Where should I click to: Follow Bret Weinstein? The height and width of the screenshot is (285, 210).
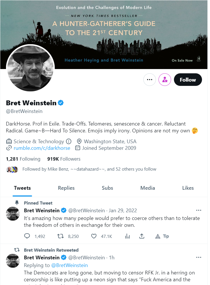188,80
